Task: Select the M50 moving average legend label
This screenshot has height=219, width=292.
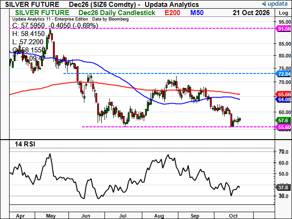Action: point(197,13)
